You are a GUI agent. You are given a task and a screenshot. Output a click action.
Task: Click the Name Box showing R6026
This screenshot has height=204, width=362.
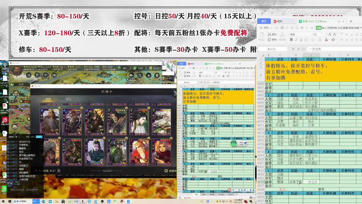pyautogui.click(x=271, y=49)
